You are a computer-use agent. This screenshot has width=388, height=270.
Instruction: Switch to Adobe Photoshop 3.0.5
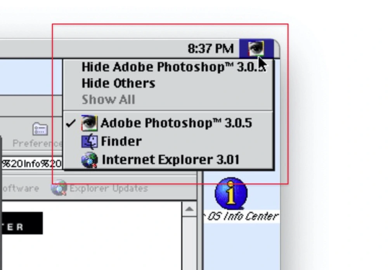point(168,123)
